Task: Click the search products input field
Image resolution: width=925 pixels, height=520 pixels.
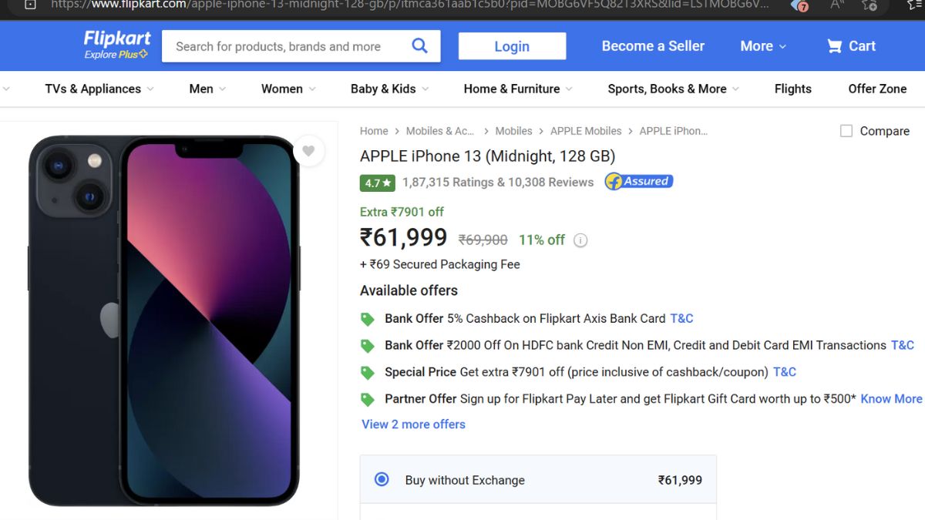Action: point(285,46)
